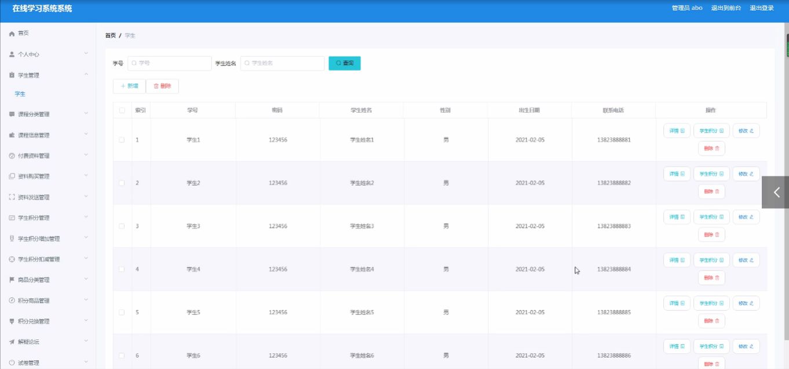
Task: Click 删除 for 学生4
Action: coord(711,278)
